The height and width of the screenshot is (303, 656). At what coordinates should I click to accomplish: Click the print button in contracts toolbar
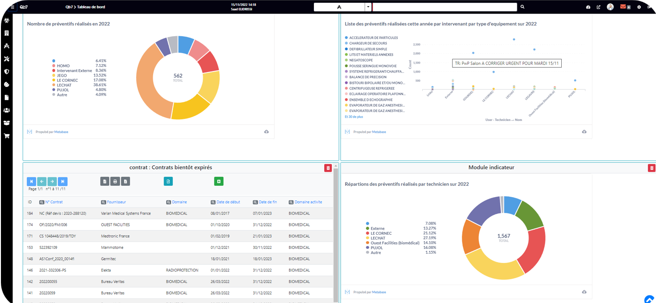[x=115, y=181]
